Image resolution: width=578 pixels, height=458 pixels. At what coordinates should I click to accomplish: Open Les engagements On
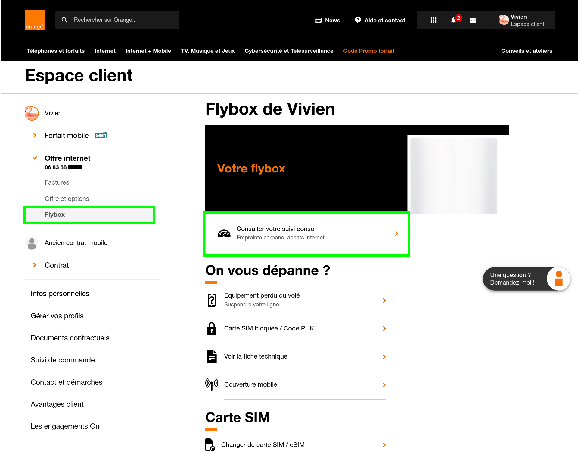(x=65, y=426)
